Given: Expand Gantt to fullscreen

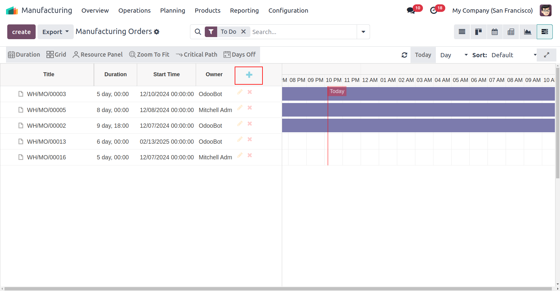Looking at the screenshot, I should 546,55.
